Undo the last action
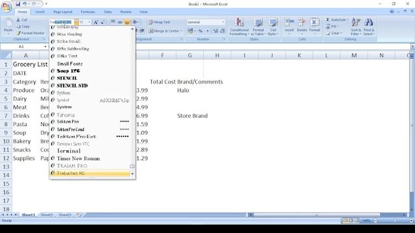 tap(25, 4)
